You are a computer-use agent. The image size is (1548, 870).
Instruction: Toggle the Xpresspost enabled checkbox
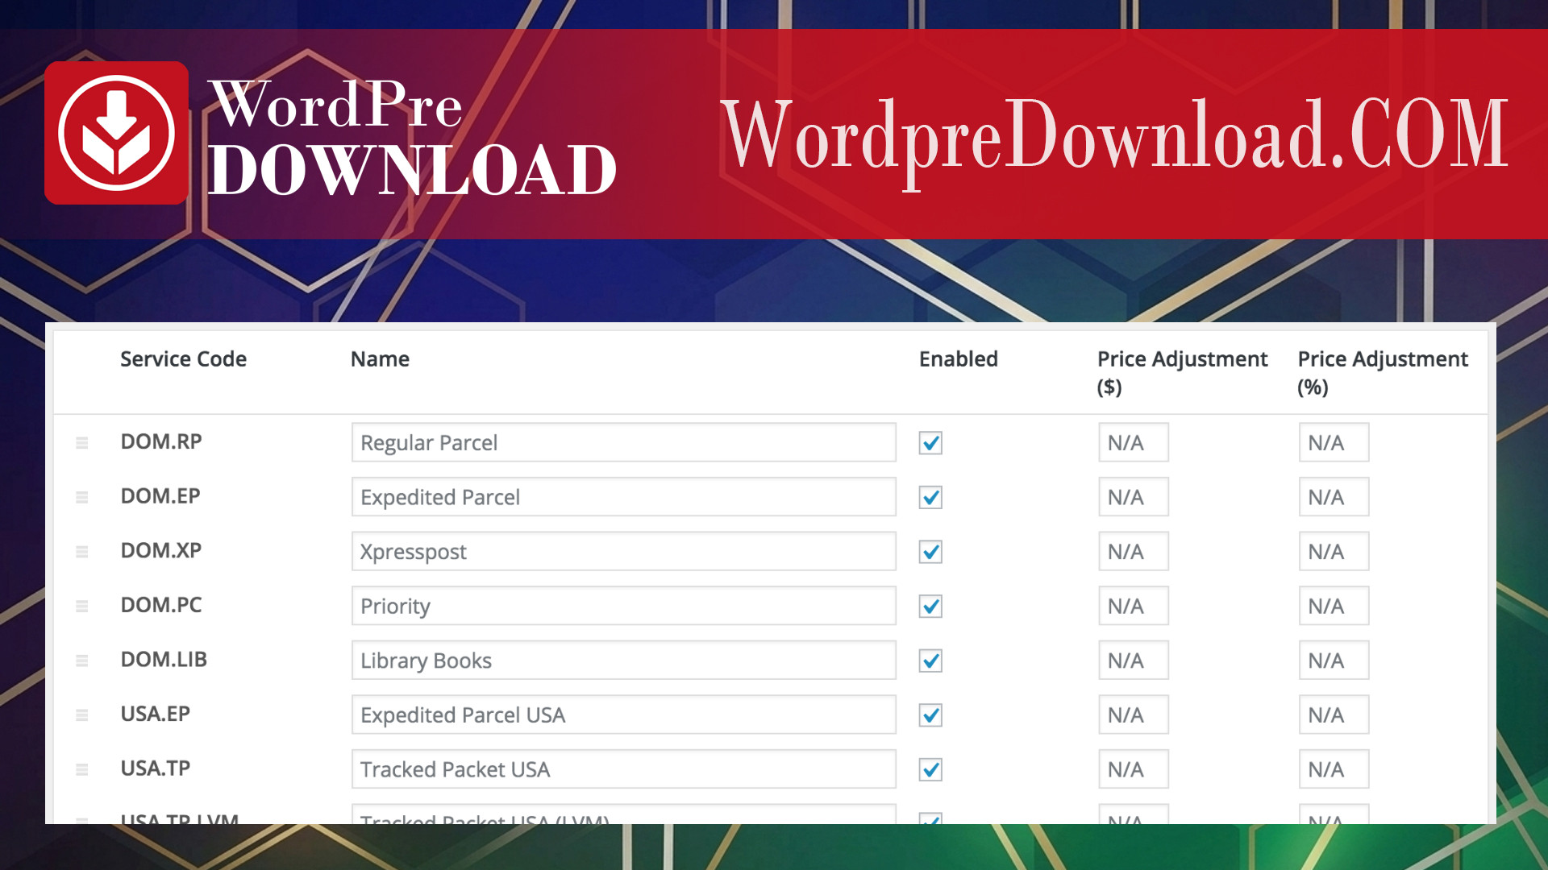930,552
